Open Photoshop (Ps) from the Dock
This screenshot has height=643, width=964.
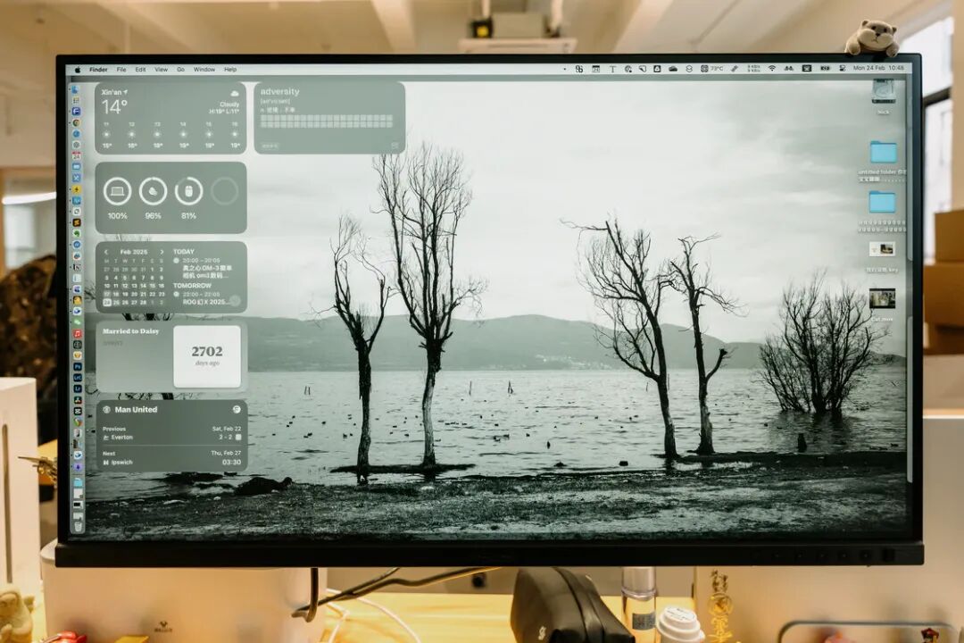pyautogui.click(x=78, y=366)
